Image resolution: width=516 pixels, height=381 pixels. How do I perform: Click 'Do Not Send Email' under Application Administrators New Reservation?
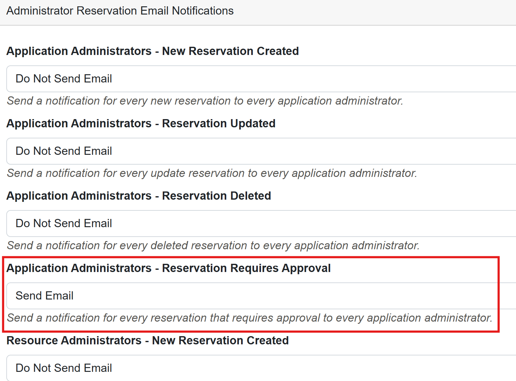(x=64, y=79)
